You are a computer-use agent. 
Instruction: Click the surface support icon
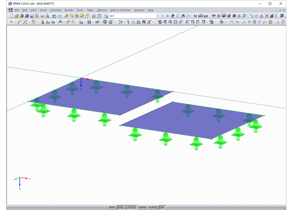pyautogui.click(x=53, y=22)
